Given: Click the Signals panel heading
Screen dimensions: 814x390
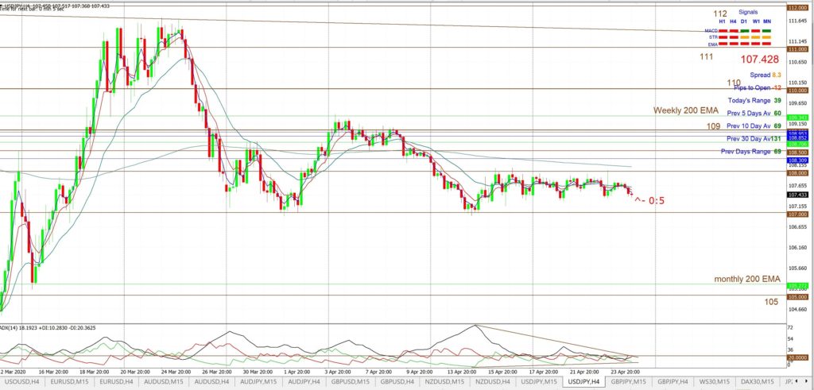Looking at the screenshot, I should pos(748,12).
